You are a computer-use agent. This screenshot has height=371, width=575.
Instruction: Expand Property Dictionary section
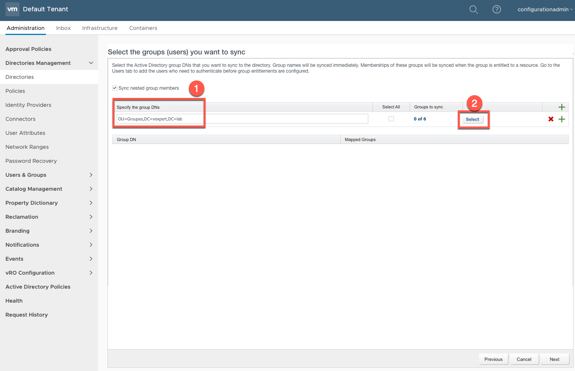(91, 203)
